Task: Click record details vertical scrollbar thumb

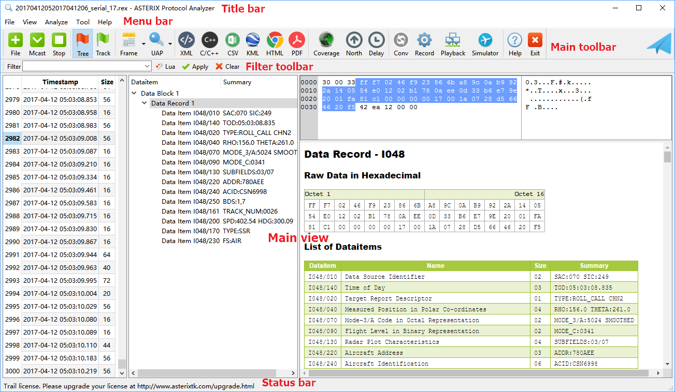Action: click(667, 157)
